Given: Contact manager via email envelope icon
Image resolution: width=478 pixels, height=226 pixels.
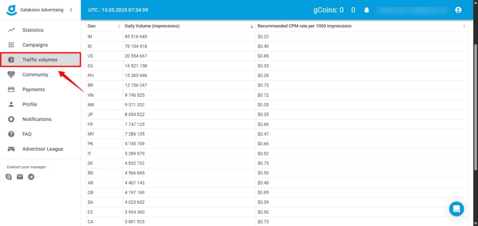Looking at the screenshot, I should click(20, 177).
